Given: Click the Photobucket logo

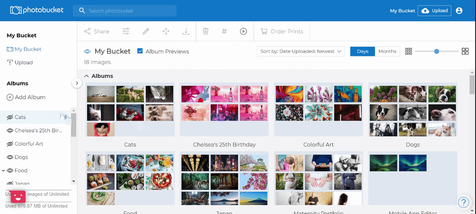Looking at the screenshot, I should coord(37,10).
